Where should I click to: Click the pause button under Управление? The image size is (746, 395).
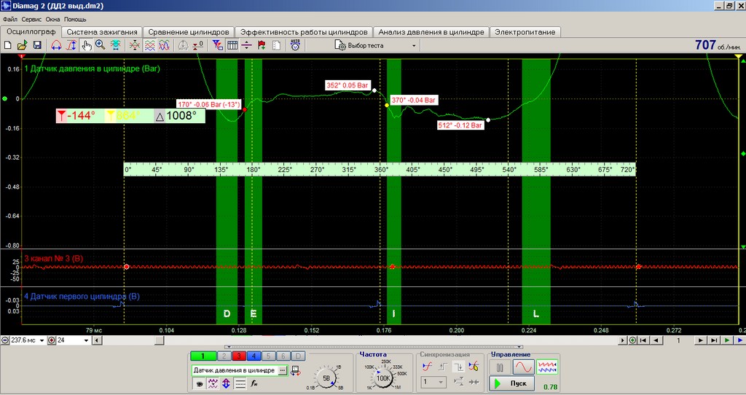pos(500,367)
